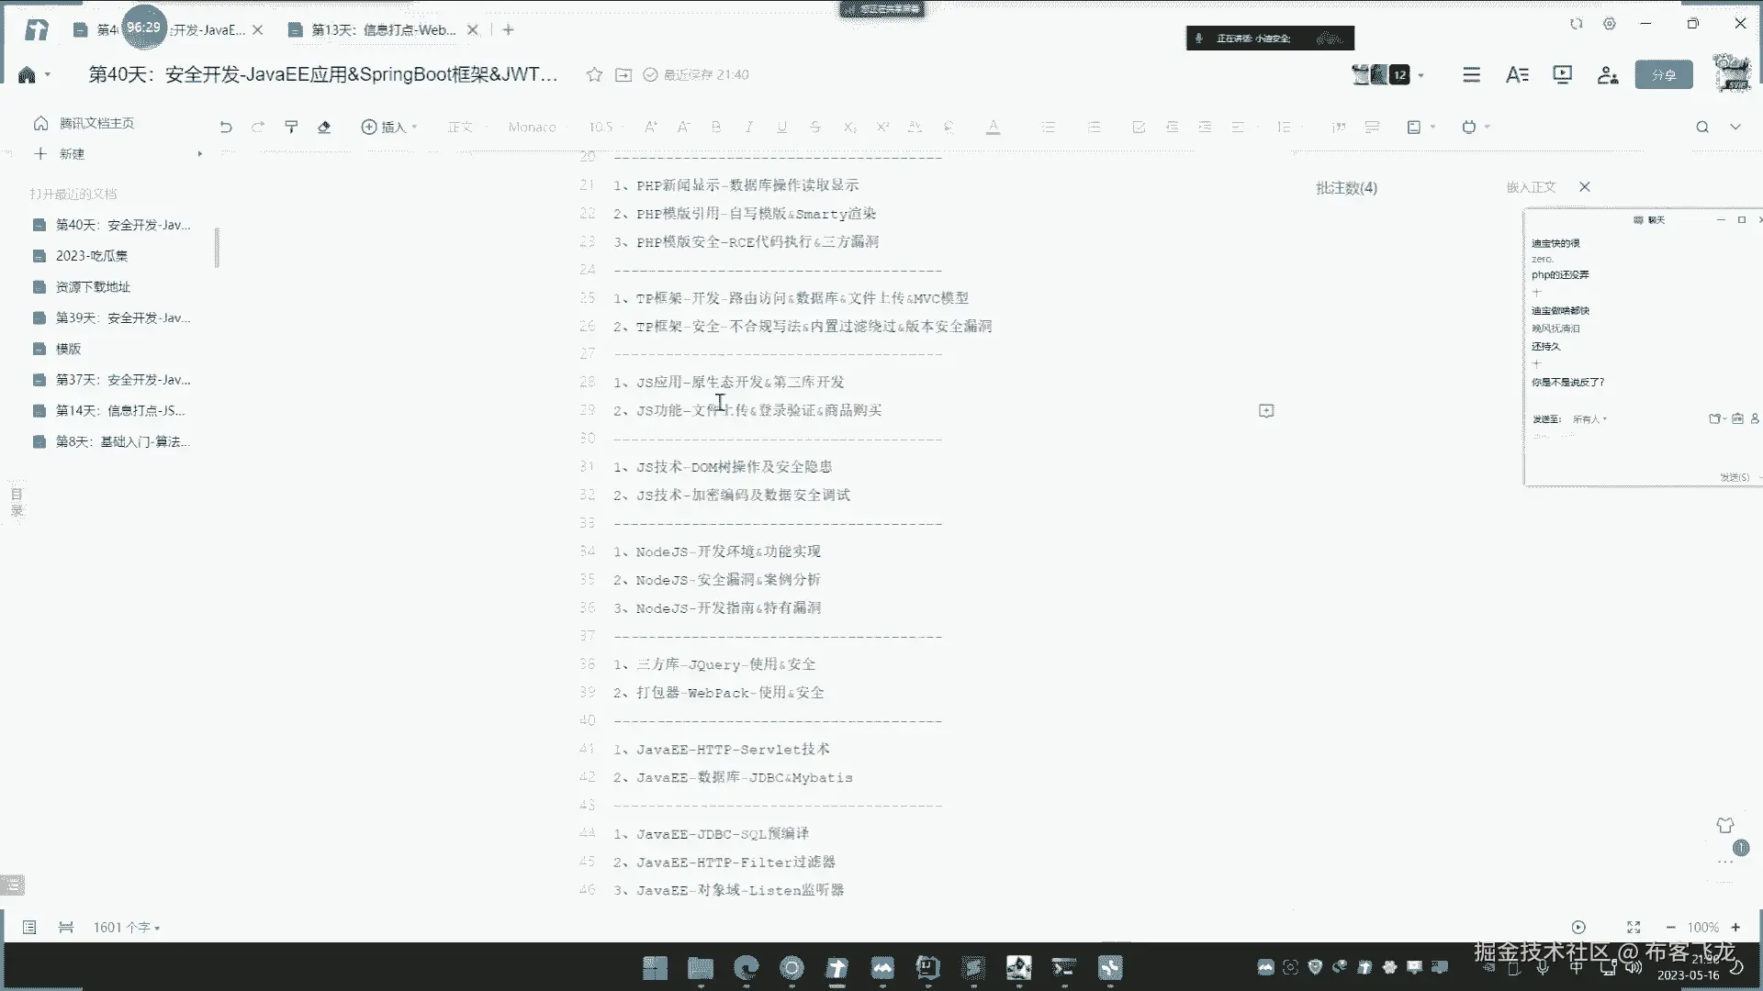The height and width of the screenshot is (991, 1763).
Task: Click the zoom-in plus next to 100%
Action: point(1735,927)
